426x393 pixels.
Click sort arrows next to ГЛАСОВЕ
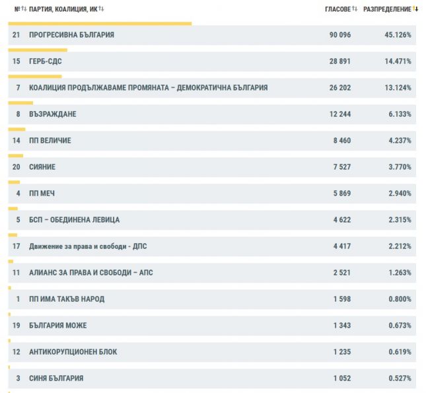355,9
